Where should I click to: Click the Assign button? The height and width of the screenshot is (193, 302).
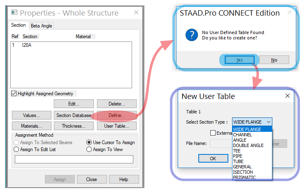[60, 179]
